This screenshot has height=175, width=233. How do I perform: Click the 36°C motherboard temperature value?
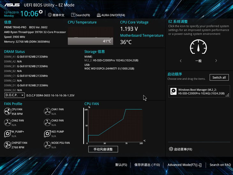tap(126, 42)
